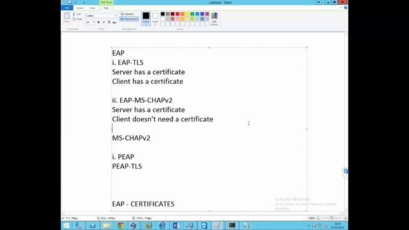This screenshot has width=409, height=230.
Task: Open VirtualBox from taskbar
Action: 134,226
